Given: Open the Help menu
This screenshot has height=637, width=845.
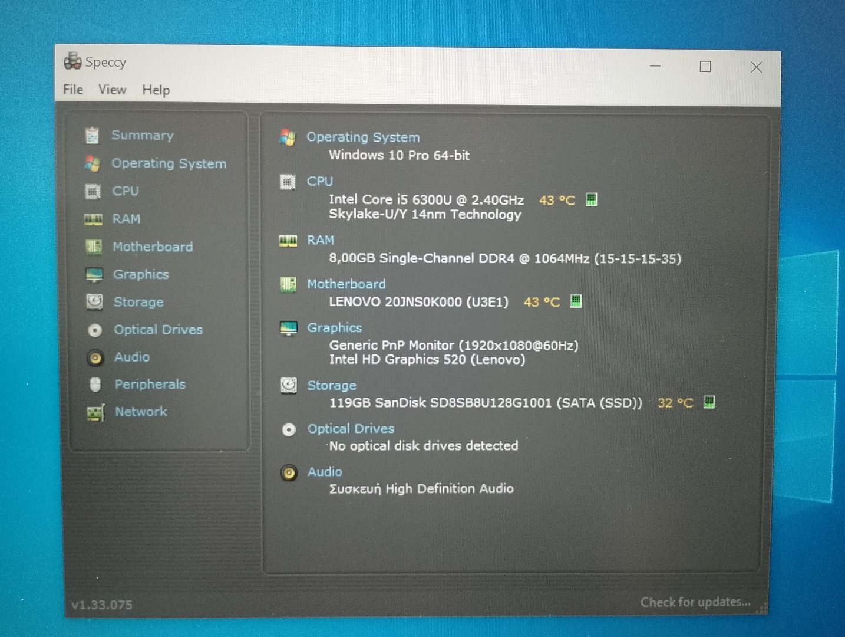Looking at the screenshot, I should (156, 90).
